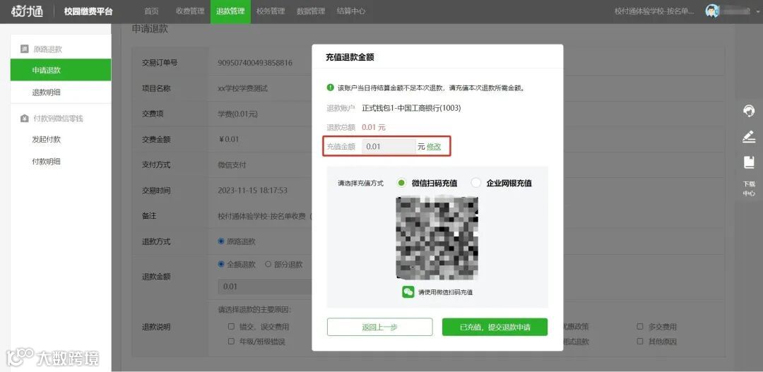Click the 学费(0.01元) fee item value
Viewport: 763px width, 372px height.
point(238,114)
